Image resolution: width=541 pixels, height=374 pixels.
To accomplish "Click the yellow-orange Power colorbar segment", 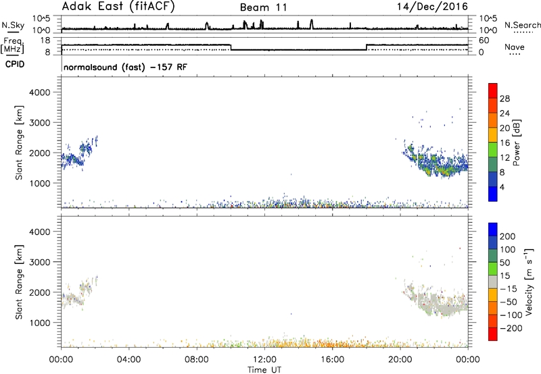I will pyautogui.click(x=493, y=135).
